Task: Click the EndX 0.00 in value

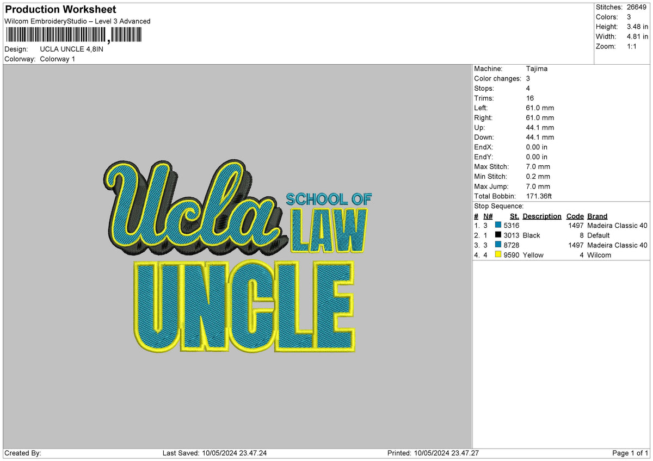Action: click(537, 147)
